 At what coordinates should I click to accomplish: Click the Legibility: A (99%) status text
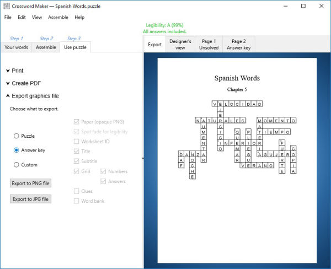click(x=164, y=25)
